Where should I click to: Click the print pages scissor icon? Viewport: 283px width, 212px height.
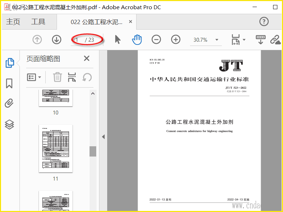[x=72, y=77]
